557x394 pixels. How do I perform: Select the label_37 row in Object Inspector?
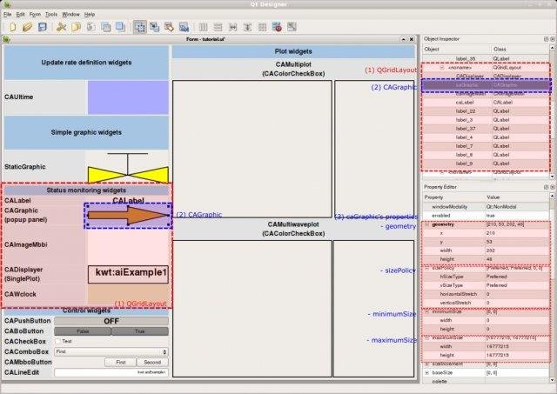[x=486, y=129]
